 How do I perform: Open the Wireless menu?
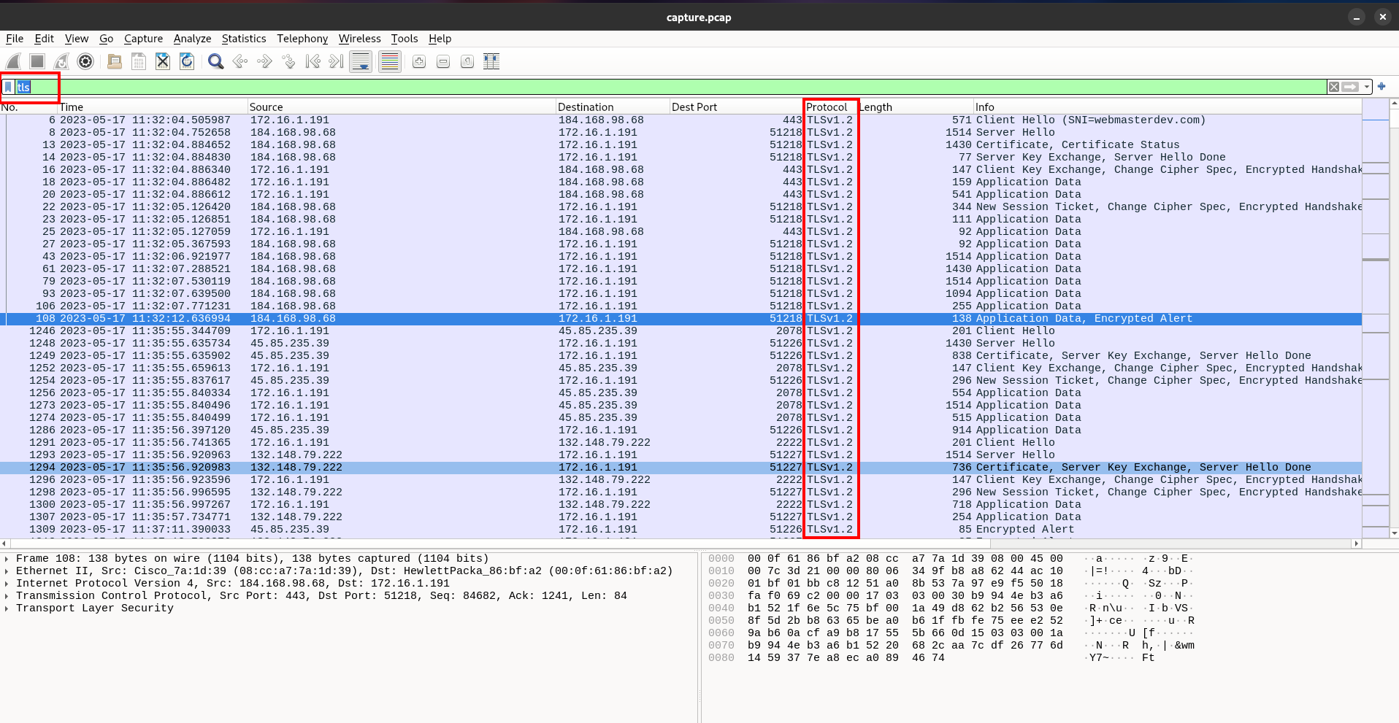point(360,39)
